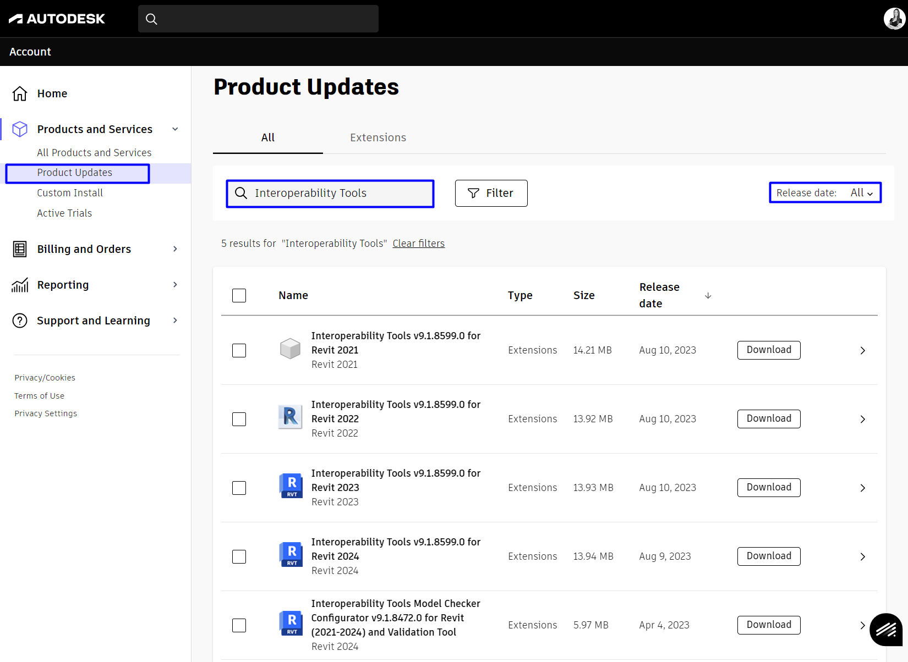Click the Products and Services cube icon

20,129
